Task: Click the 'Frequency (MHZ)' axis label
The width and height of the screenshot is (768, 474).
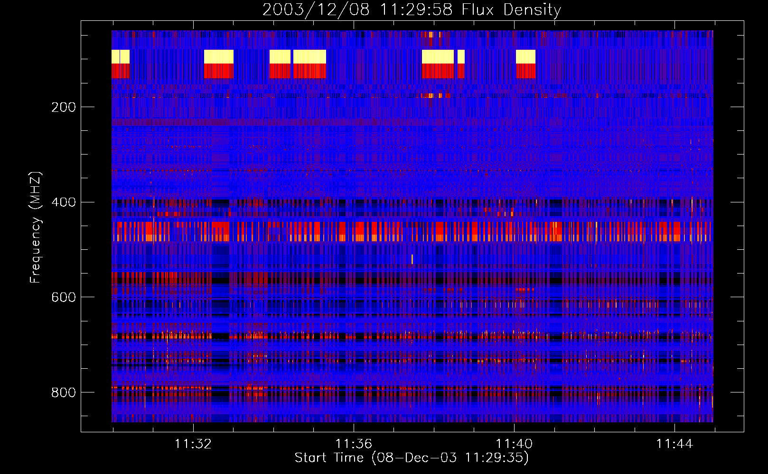Action: coord(36,227)
